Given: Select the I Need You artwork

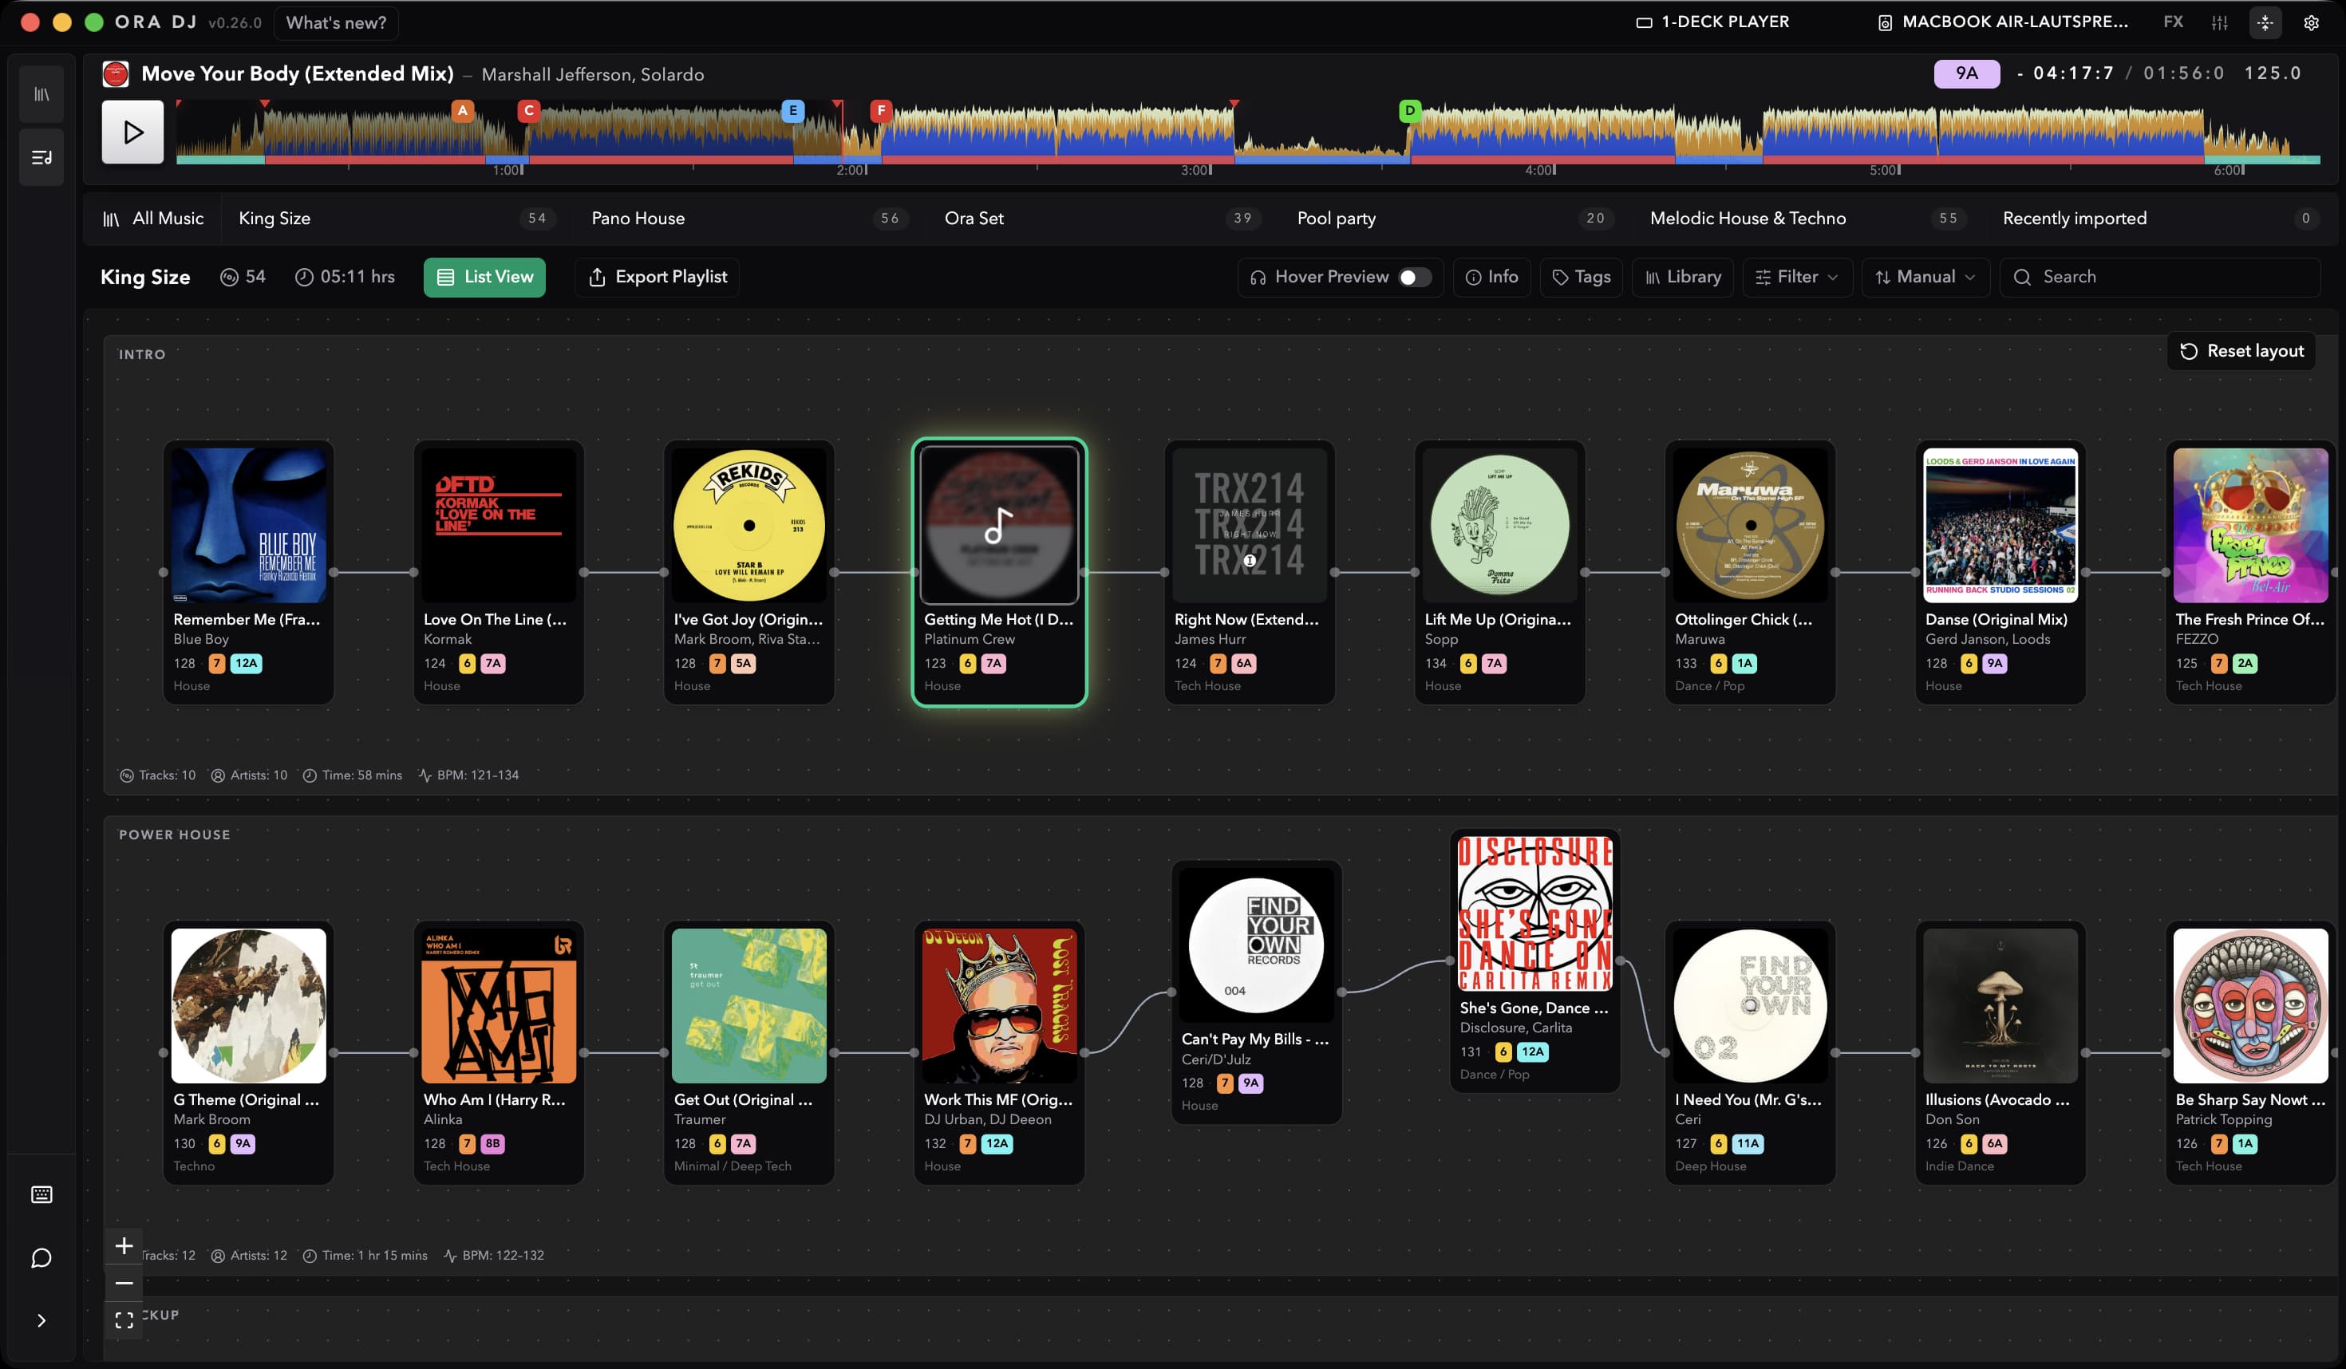Looking at the screenshot, I should coord(1750,1005).
